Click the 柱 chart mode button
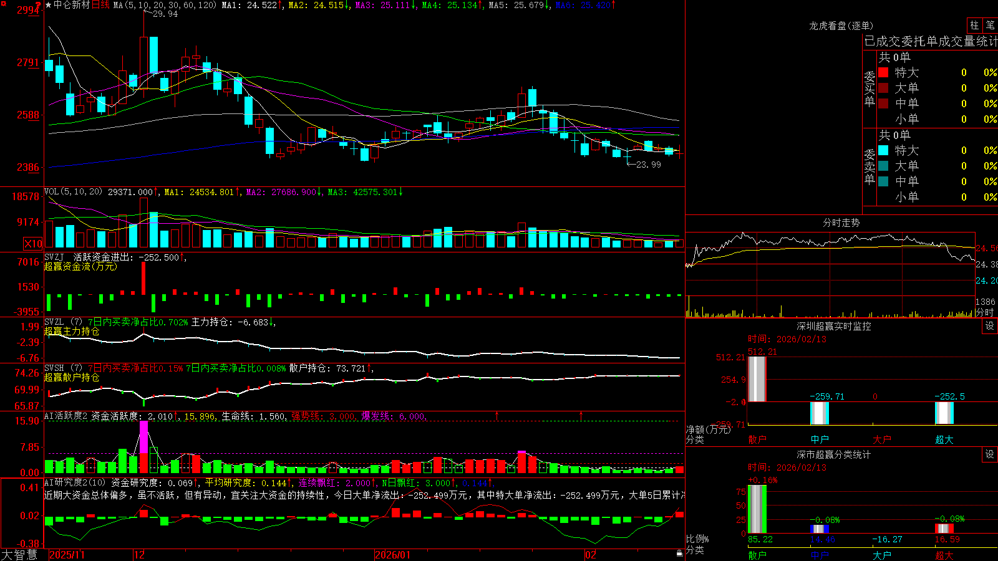The image size is (998, 561). coord(974,26)
